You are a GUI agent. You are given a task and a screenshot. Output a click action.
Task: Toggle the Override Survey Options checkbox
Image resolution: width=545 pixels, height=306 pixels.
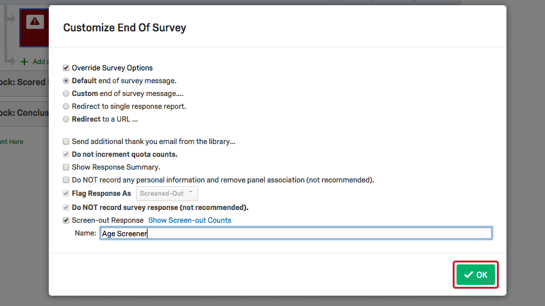(x=66, y=68)
